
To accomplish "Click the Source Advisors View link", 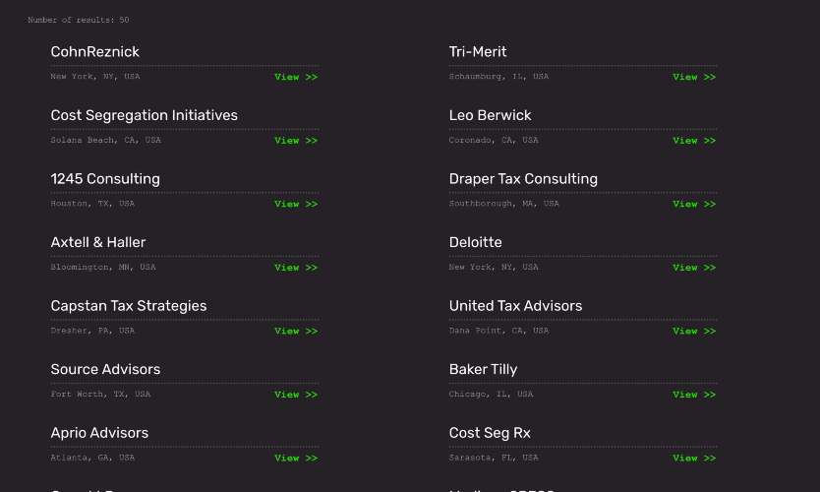I will [x=295, y=395].
